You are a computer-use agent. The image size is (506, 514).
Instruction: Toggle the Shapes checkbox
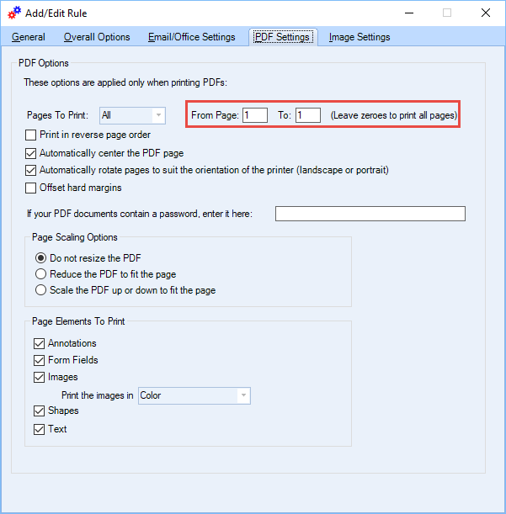39,411
